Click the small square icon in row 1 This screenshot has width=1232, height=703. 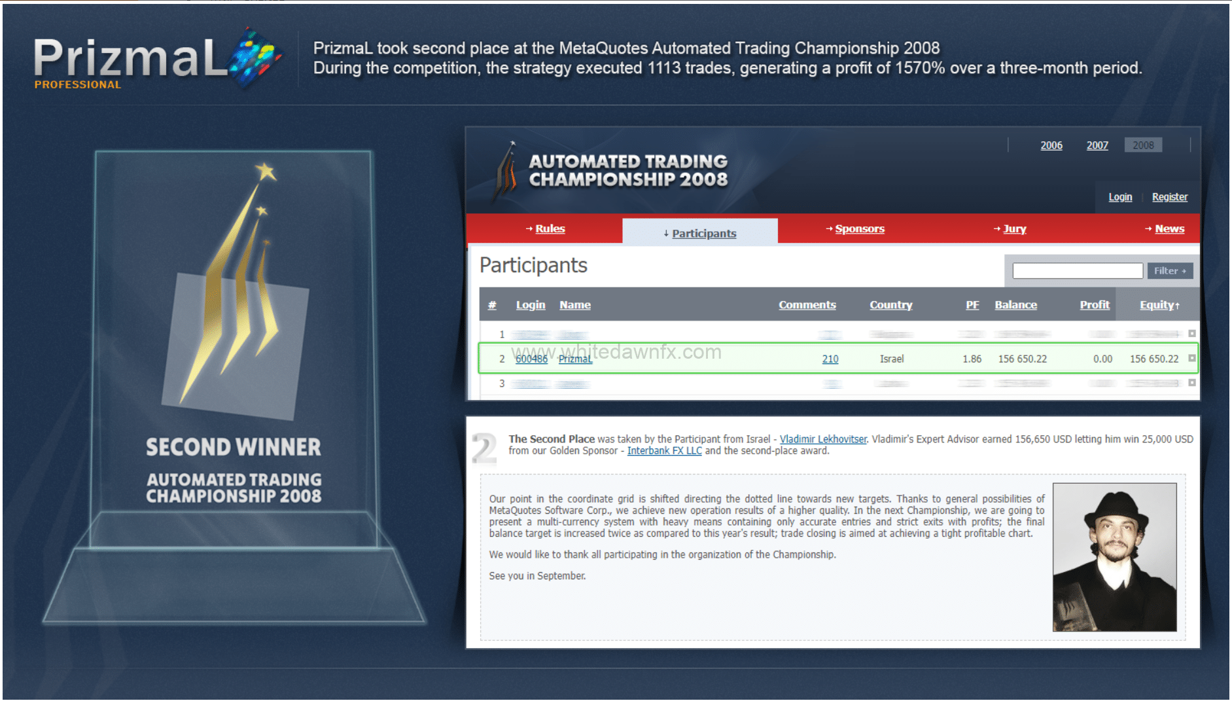pyautogui.click(x=1191, y=334)
